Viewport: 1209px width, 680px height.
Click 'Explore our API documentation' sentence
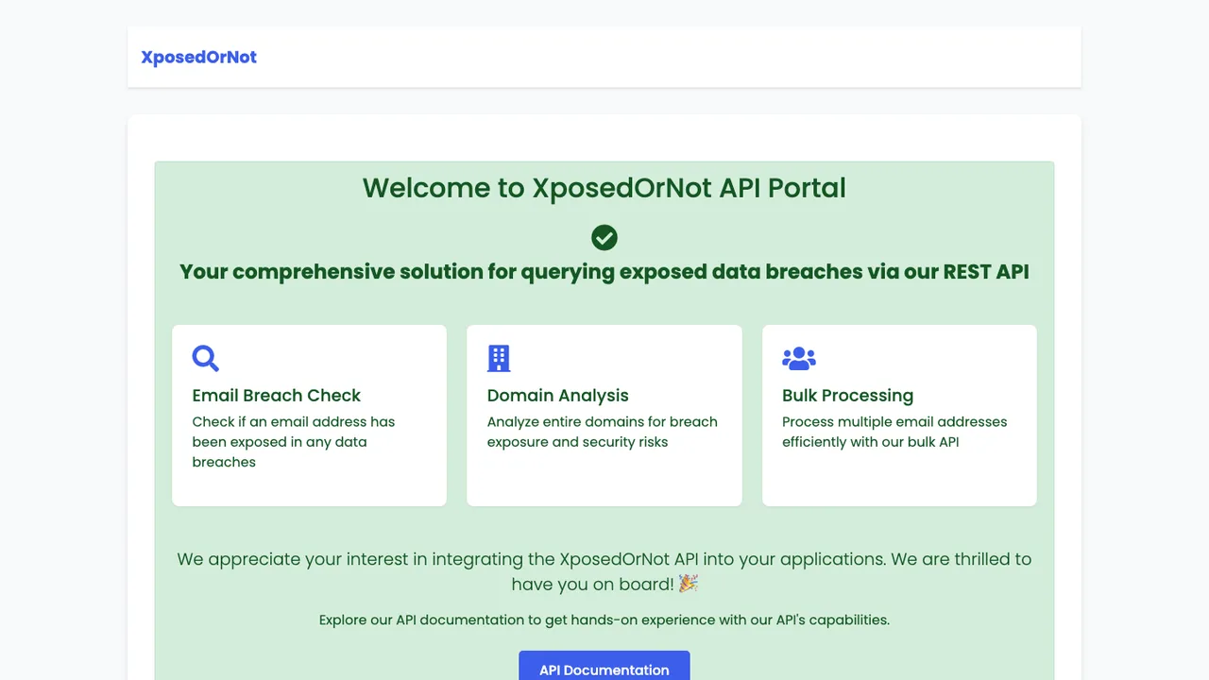tap(604, 620)
